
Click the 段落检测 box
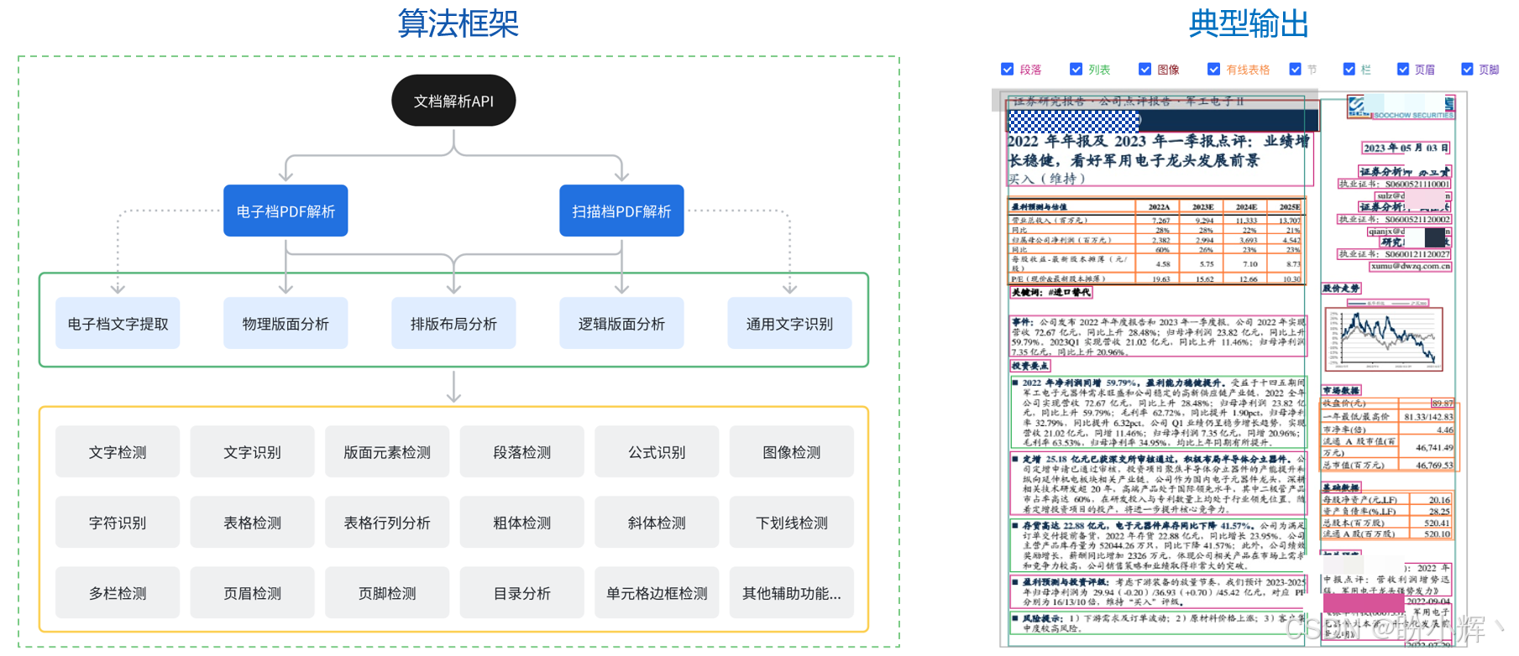click(x=522, y=451)
